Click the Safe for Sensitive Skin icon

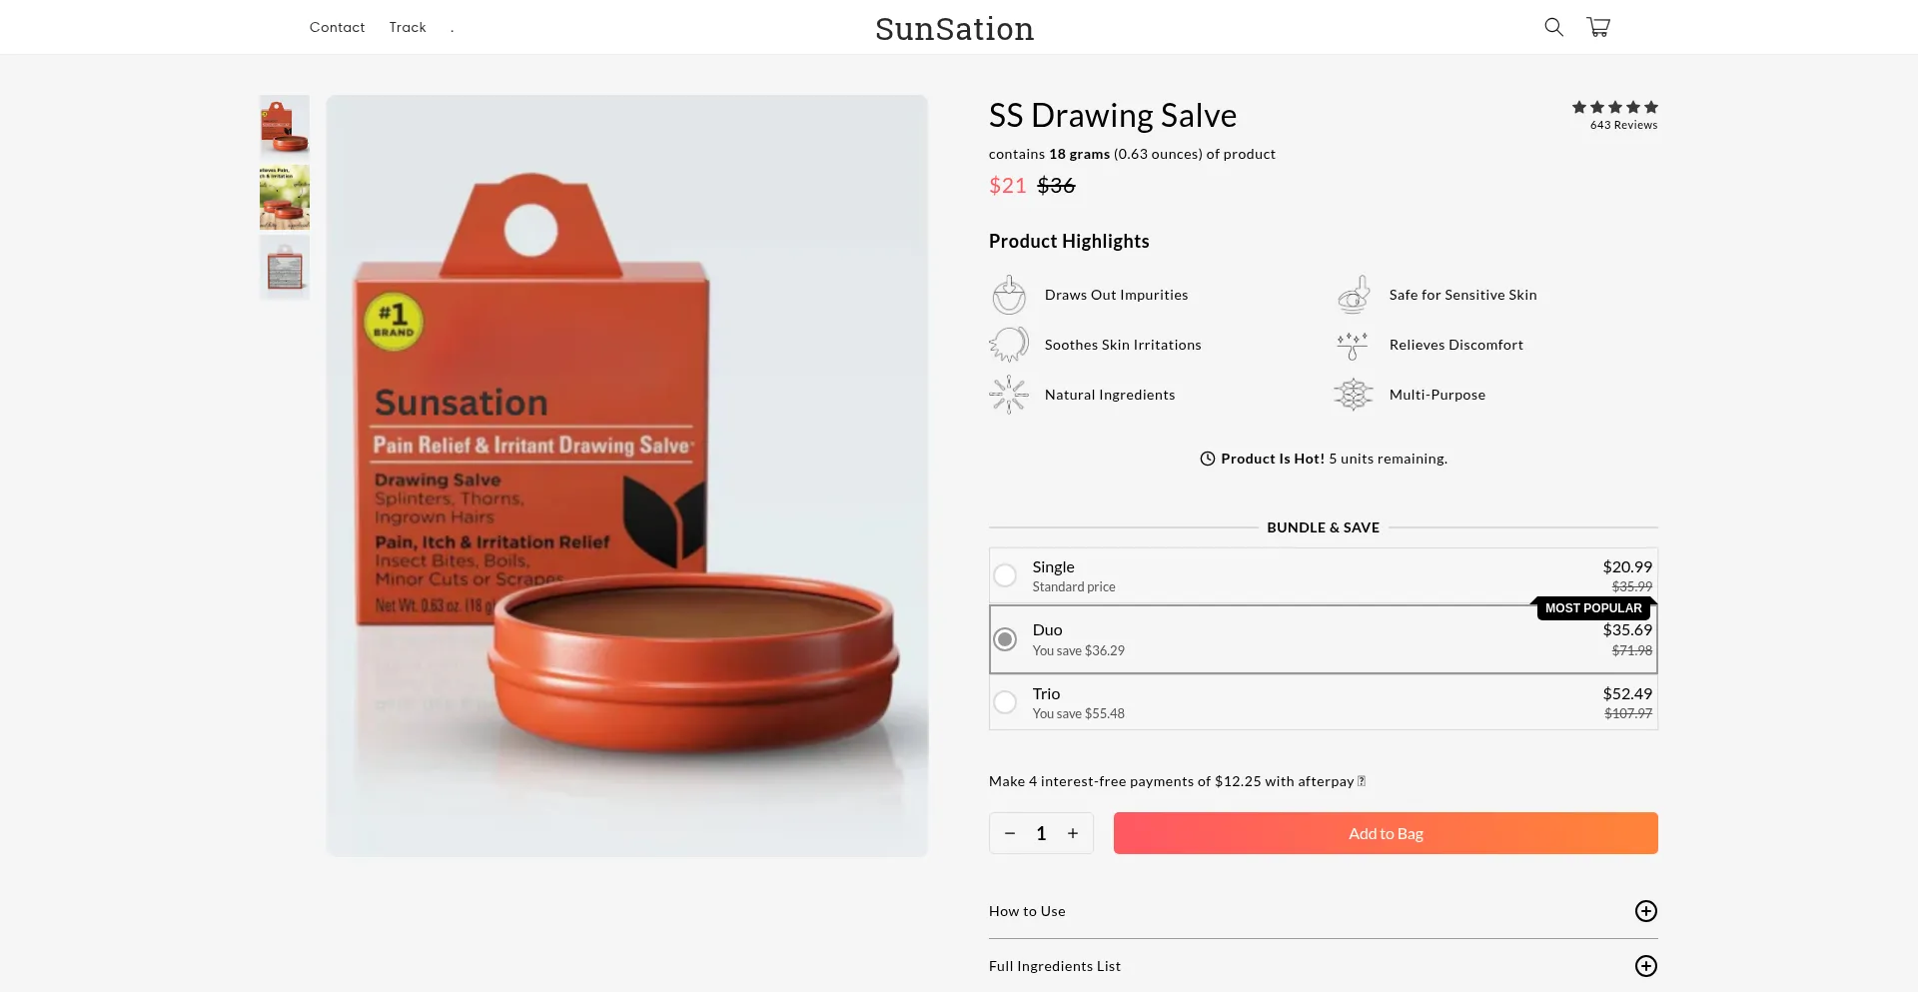1354,295
